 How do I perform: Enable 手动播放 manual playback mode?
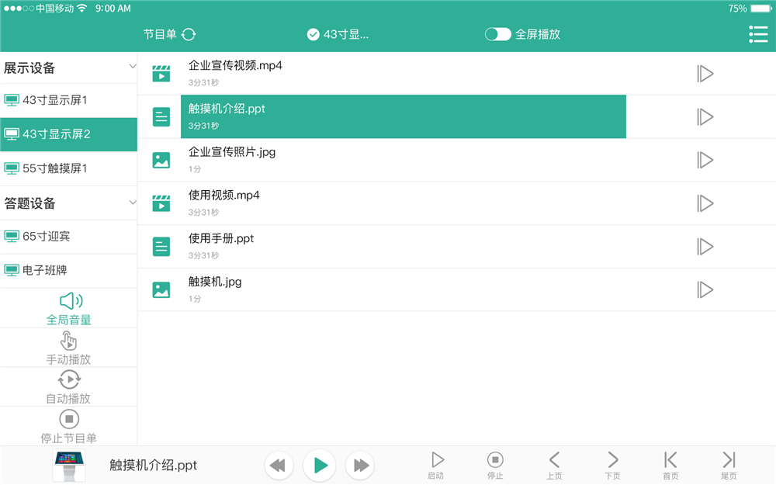[x=68, y=347]
